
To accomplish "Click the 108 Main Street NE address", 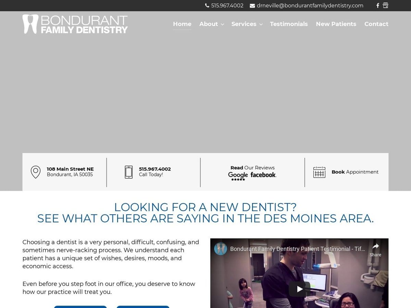I will click(70, 169).
